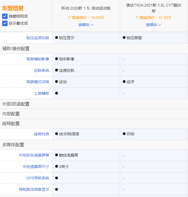188x197 pixels.
Task: Open the 巡航系统 parameter link
Action: click(x=41, y=70)
